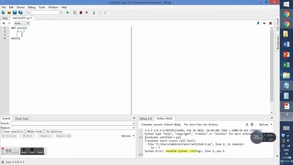Switch to the Debug I/O tab
Image resolution: width=293 pixels, height=165 pixels.
[x=146, y=119]
